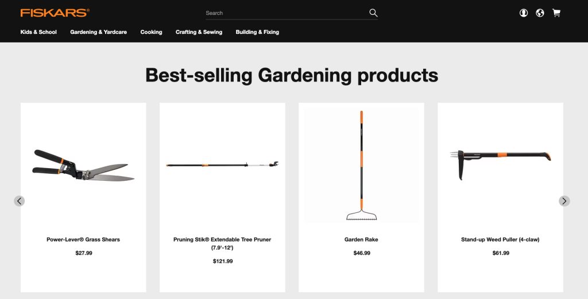Click the Power-Lever® Grass Shears title
This screenshot has width=588, height=299.
click(x=83, y=239)
